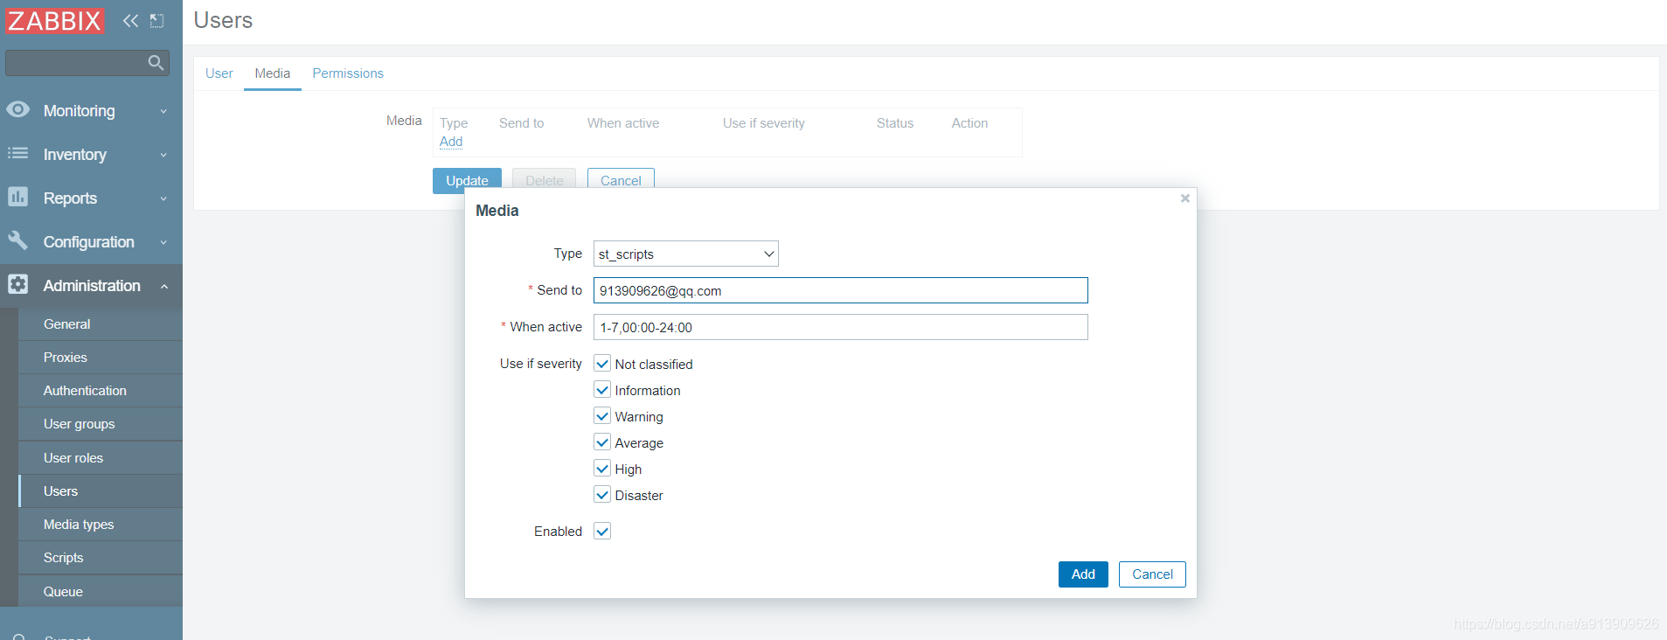Click the Add link in Media table

(451, 141)
